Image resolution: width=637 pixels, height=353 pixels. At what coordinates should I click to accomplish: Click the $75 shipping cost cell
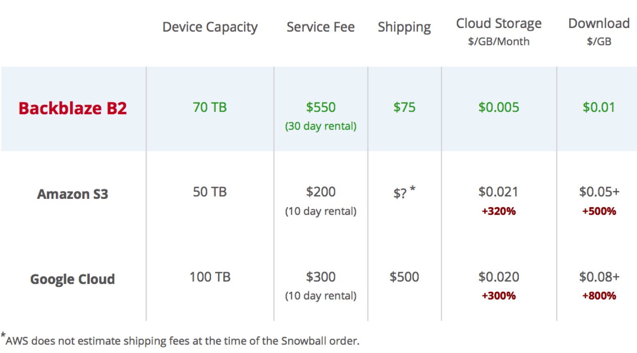(x=404, y=107)
